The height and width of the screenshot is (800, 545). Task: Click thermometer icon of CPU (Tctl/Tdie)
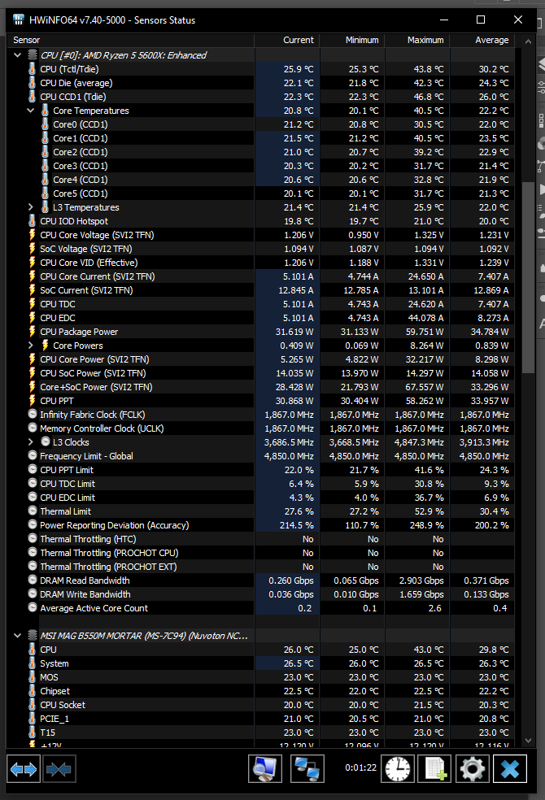33,69
